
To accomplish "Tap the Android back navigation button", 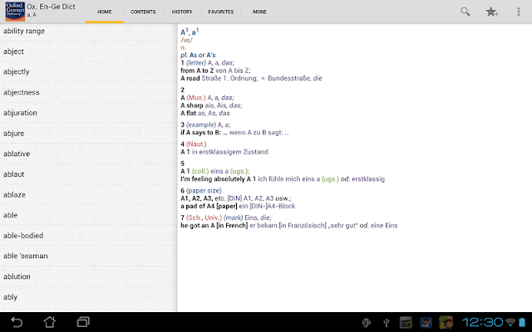I will [17, 322].
